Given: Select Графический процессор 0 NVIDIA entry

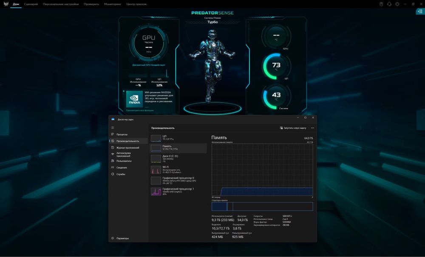Looking at the screenshot, I should tap(178, 180).
